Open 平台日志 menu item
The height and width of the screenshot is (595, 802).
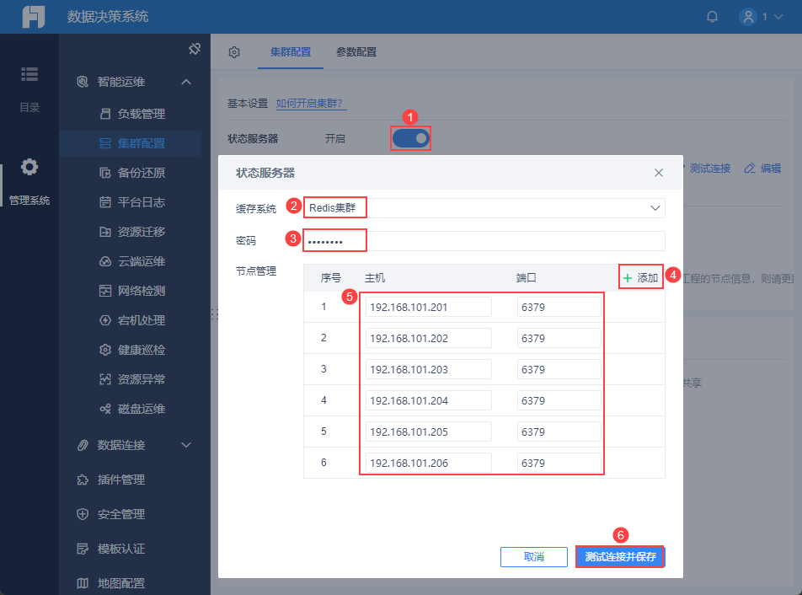click(x=132, y=202)
